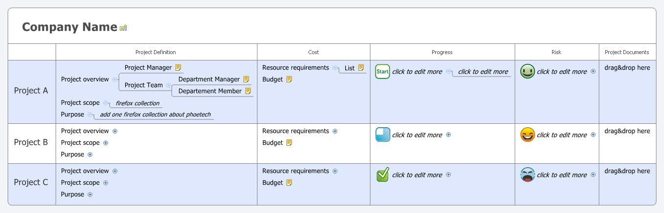Select the Project B row label
Viewport: 664px width, 213px height.
click(x=31, y=142)
